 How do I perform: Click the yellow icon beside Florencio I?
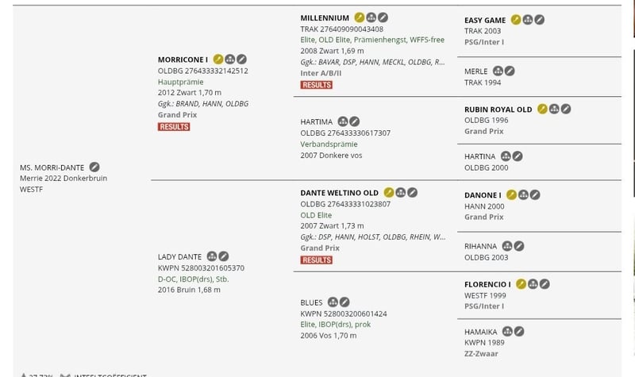[521, 284]
